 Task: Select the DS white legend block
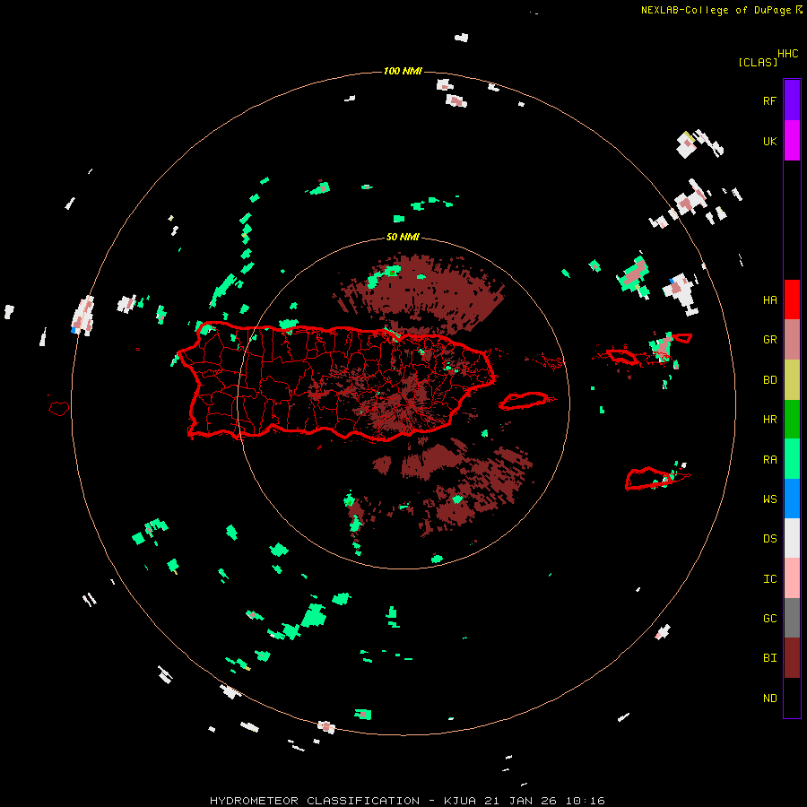(x=792, y=538)
